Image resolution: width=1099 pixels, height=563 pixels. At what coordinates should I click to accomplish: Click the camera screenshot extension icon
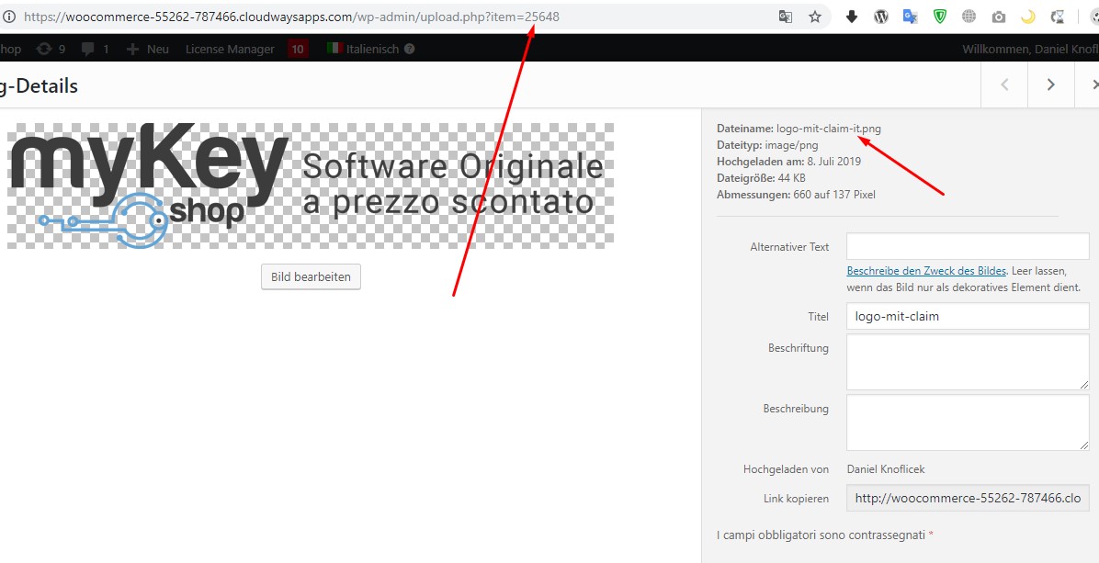[998, 17]
